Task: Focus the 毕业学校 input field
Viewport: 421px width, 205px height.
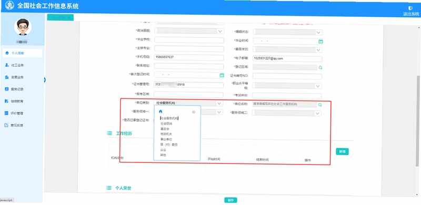Action: (x=189, y=40)
